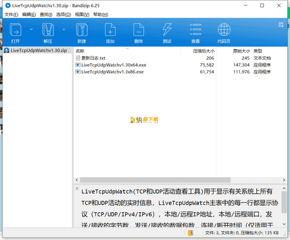Click the Extract (解压) toolbar icon

[x=48, y=30]
